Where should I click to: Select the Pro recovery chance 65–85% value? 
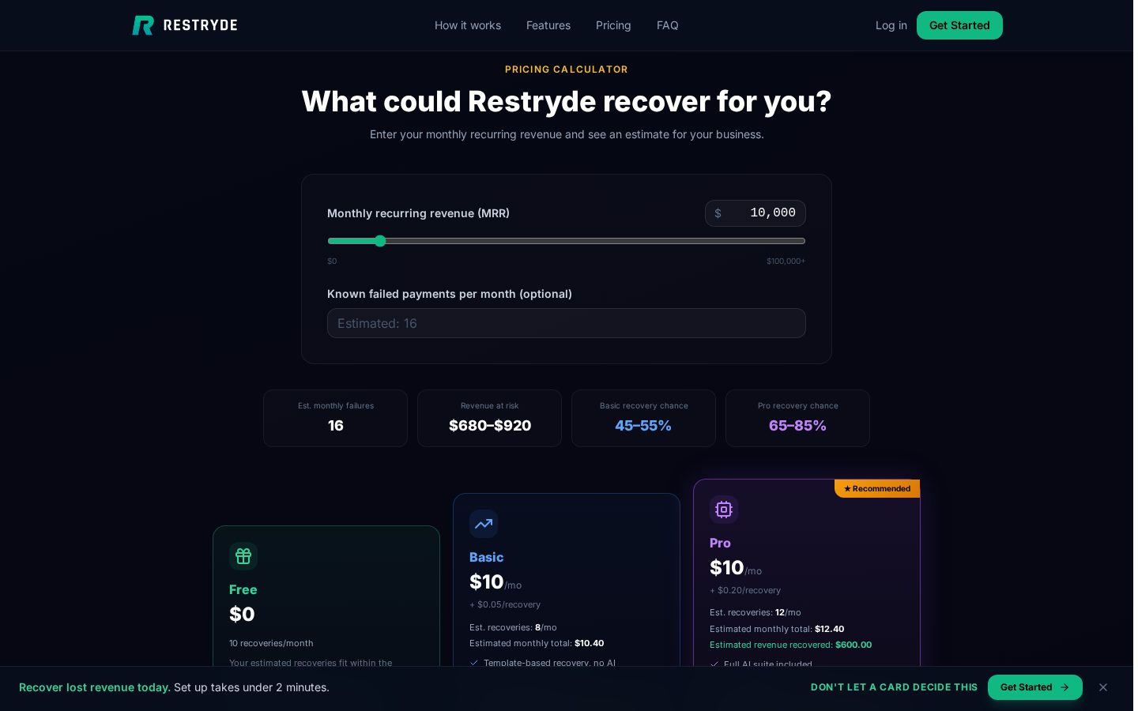tap(797, 426)
